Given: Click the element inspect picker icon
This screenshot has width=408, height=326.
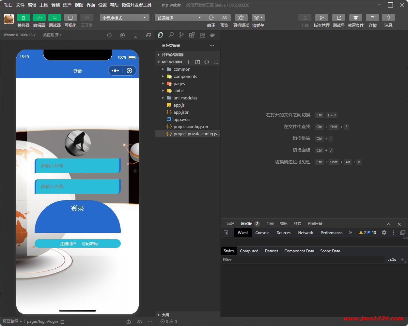Looking at the screenshot, I should point(226,233).
